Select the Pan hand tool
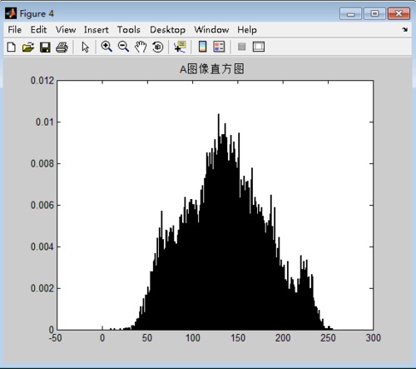 click(141, 47)
